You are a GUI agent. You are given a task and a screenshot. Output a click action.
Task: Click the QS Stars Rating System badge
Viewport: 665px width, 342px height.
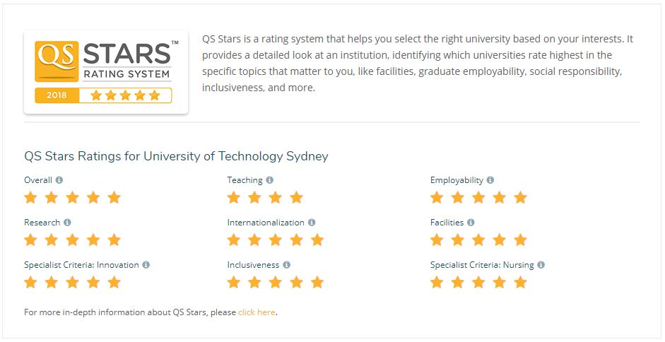click(106, 72)
